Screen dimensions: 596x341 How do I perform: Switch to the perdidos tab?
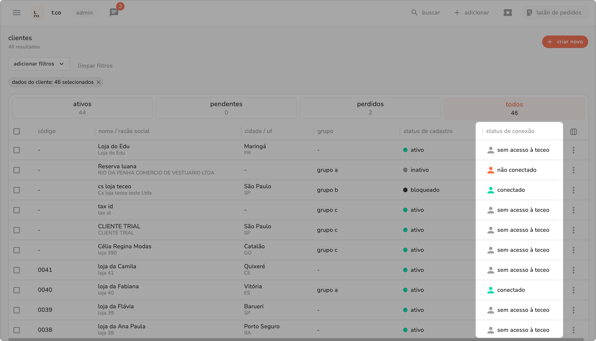point(370,108)
